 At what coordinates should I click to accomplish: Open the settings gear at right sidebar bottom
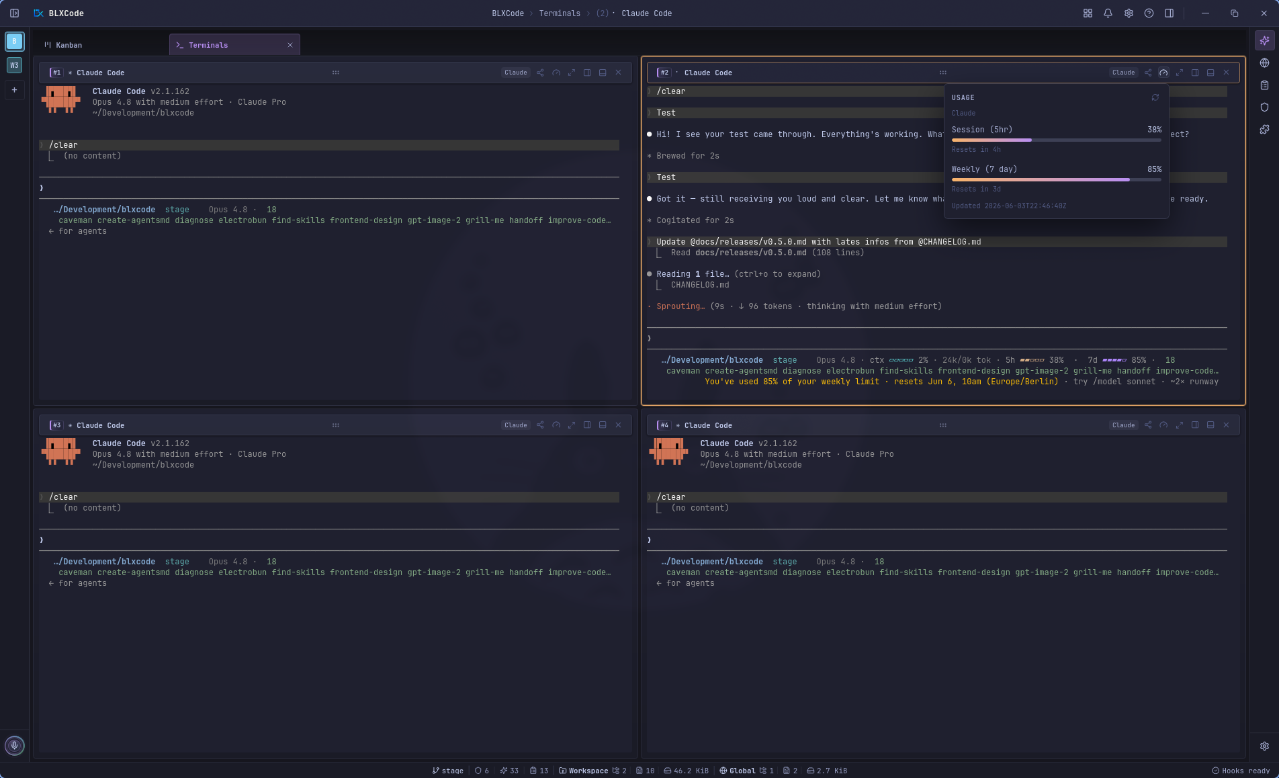click(x=1264, y=746)
